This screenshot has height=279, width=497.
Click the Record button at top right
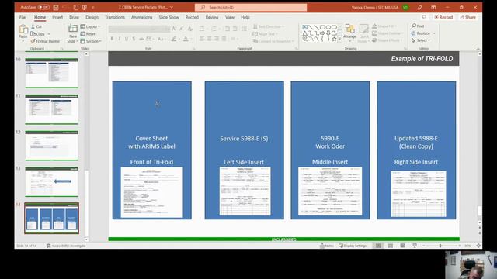(x=443, y=17)
